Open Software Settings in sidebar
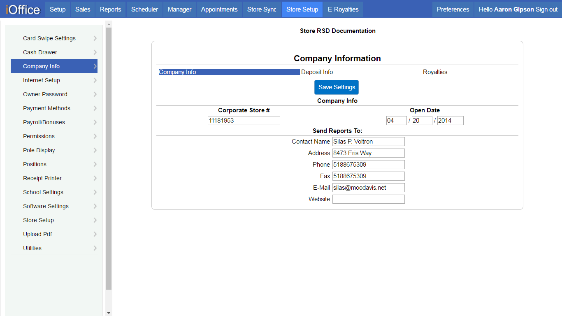 54,206
